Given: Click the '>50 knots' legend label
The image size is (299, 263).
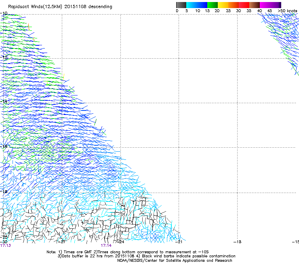Looking at the screenshot, I should click(x=288, y=11).
